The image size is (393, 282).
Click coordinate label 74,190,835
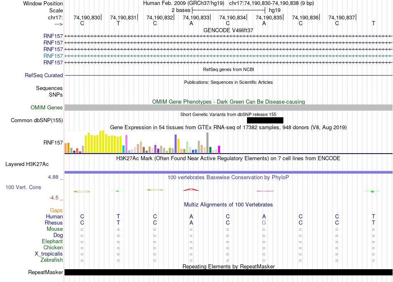[x=269, y=17]
